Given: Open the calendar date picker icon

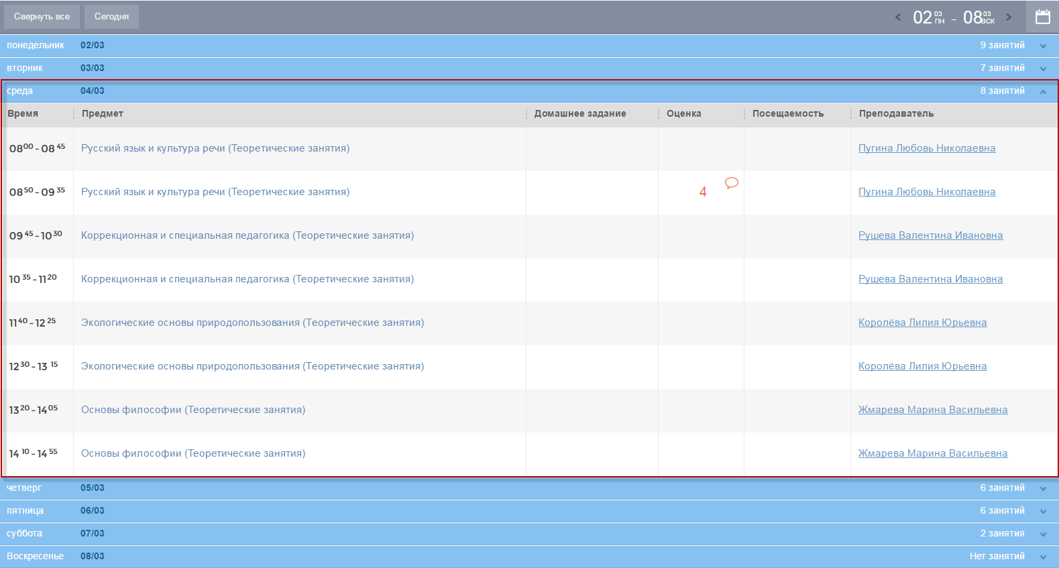Looking at the screenshot, I should [x=1042, y=17].
